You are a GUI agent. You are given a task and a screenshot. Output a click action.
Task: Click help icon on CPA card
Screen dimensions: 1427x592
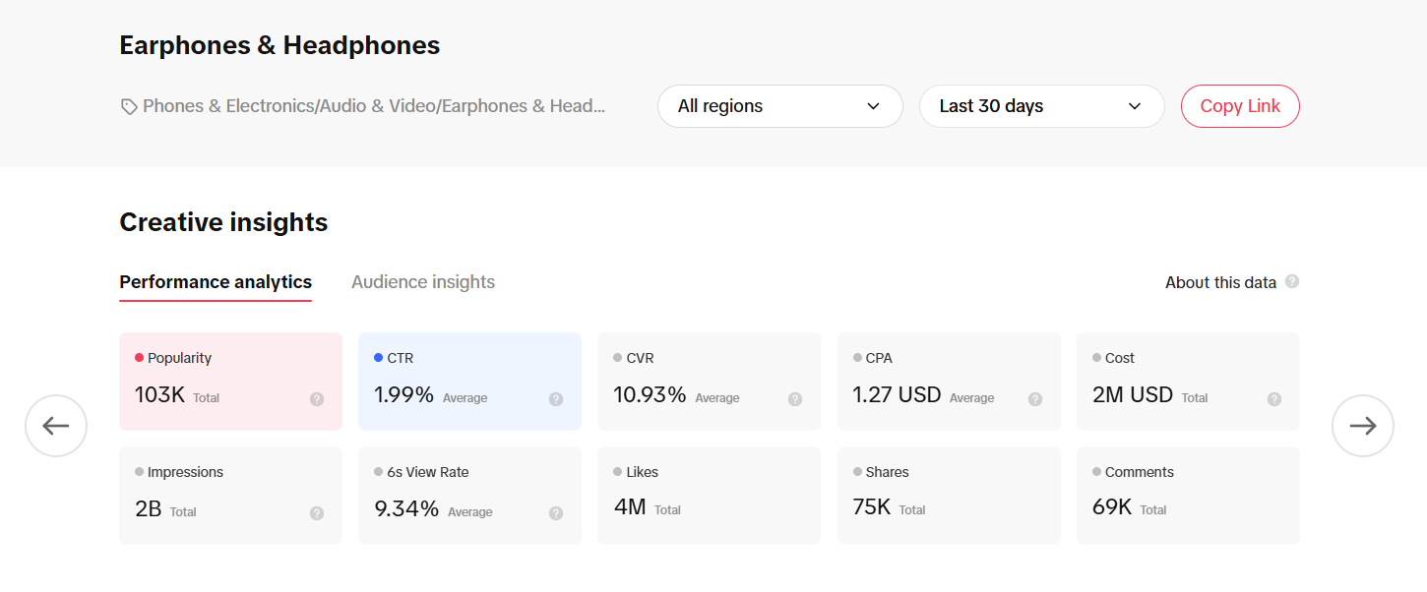(1035, 399)
